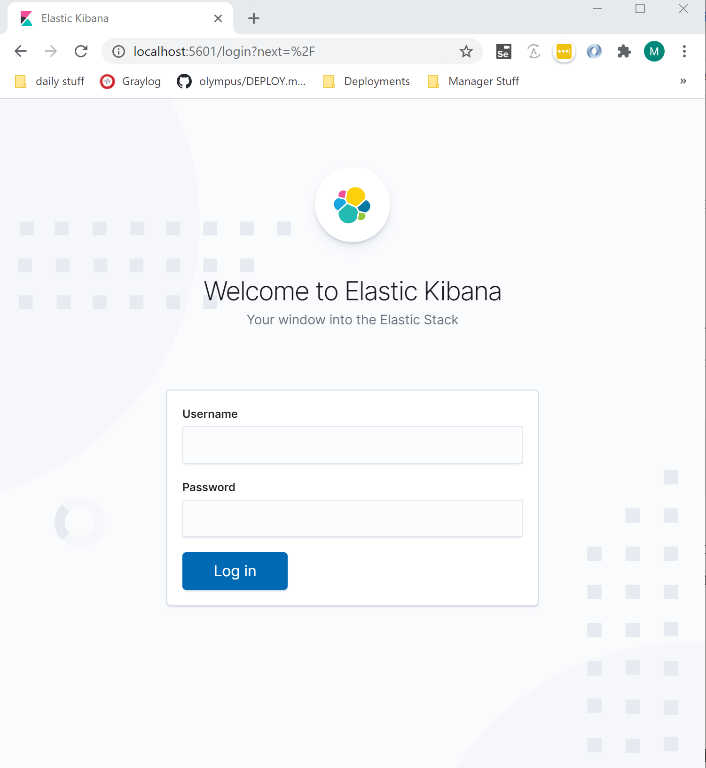Close the Elastic Kibana tab
This screenshot has height=768, width=706.
218,18
